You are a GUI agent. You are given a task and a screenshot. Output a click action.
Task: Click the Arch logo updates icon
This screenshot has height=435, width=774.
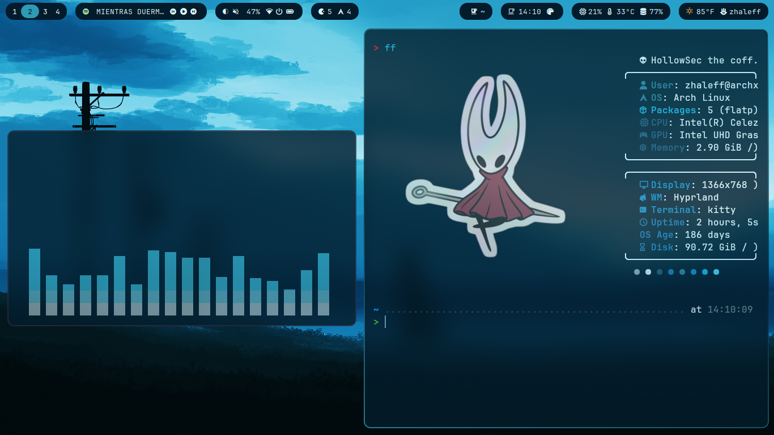point(341,11)
